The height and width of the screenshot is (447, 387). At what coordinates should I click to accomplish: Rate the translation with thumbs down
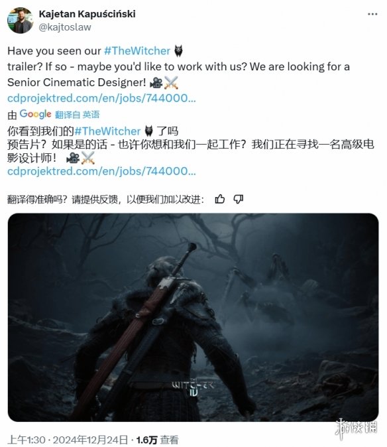pos(238,199)
